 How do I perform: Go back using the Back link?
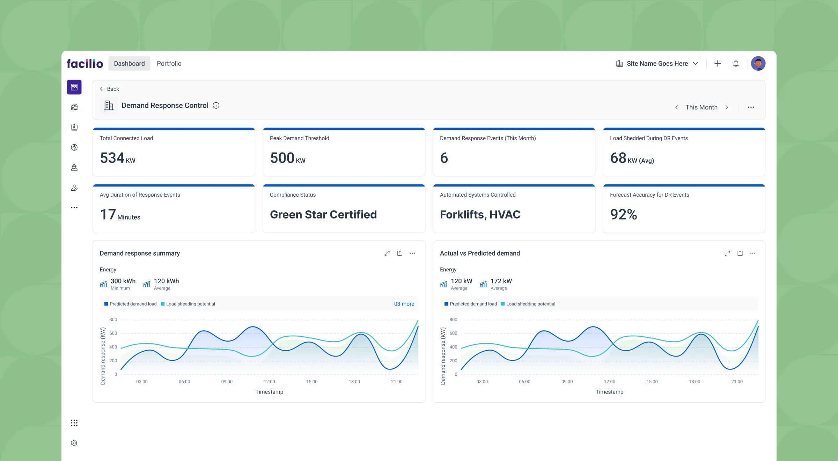click(x=109, y=89)
